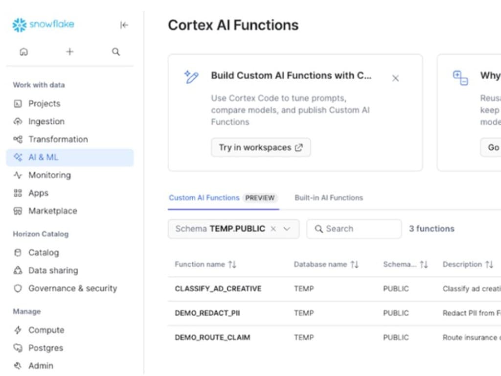
Task: Click TEMP database cell for CLASSIFY_AD_CREATIVE
Action: click(x=304, y=289)
